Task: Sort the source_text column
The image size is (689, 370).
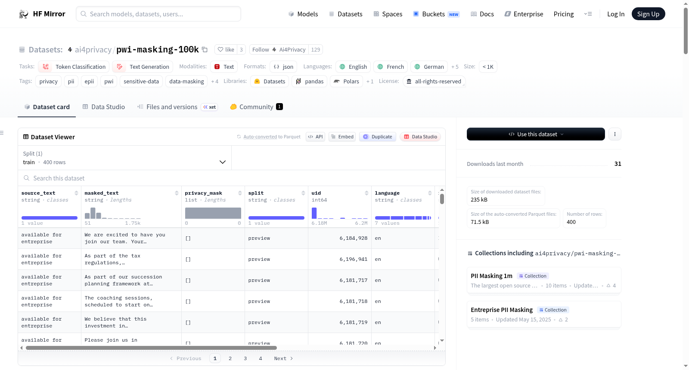Action: [x=76, y=193]
